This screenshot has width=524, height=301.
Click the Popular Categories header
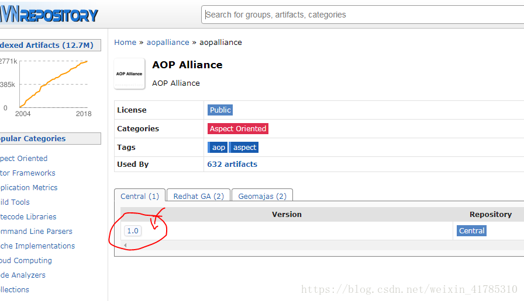pos(50,139)
